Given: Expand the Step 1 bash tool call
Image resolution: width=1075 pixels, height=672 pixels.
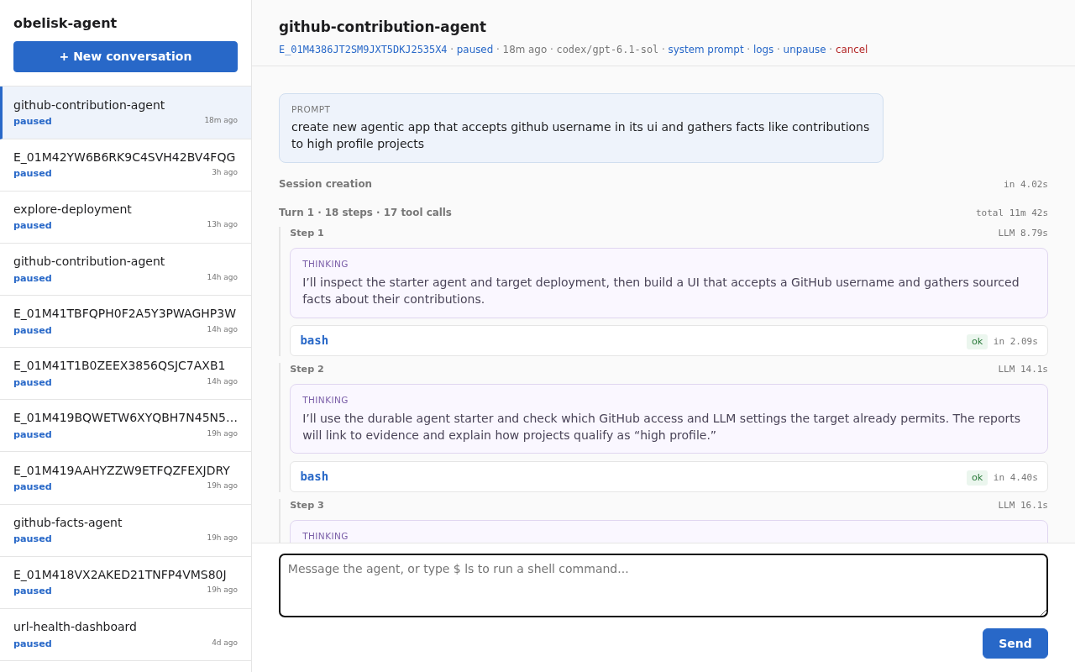Looking at the screenshot, I should click(x=669, y=340).
